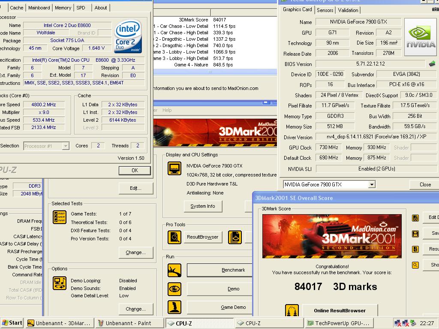Click the Intel Core 2 Duo logo

point(128,36)
